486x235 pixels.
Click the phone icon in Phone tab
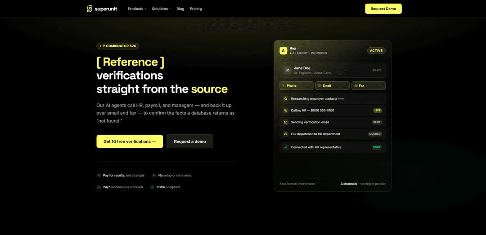tap(284, 85)
